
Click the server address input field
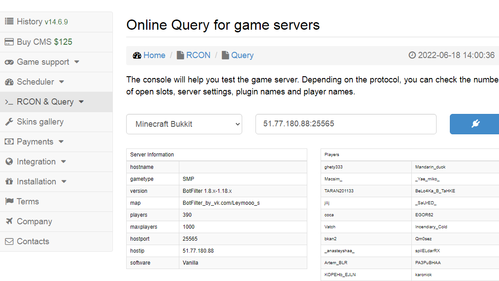(x=345, y=124)
